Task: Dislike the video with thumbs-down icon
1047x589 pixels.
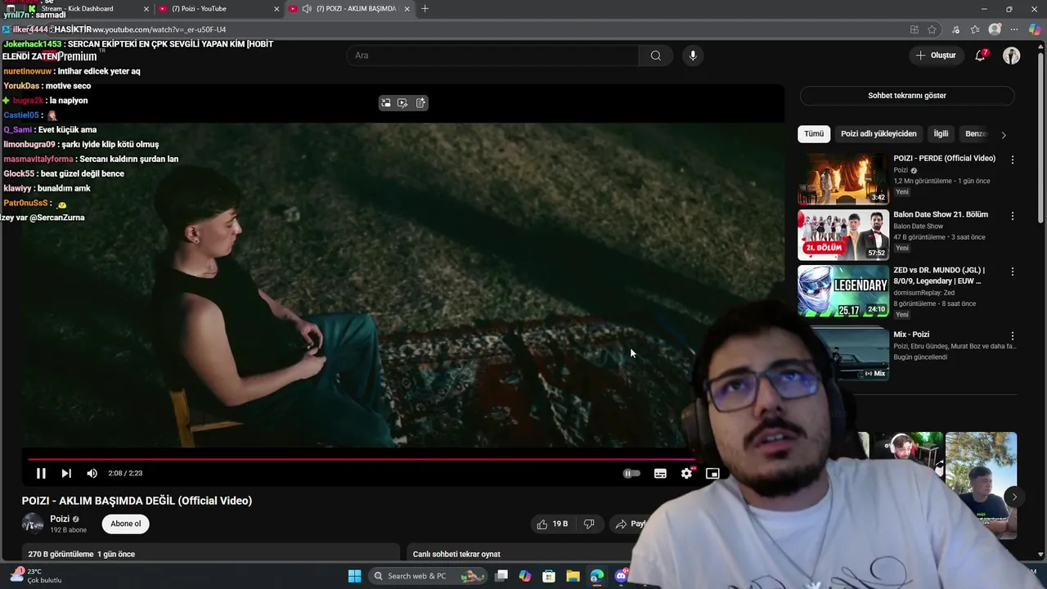Action: pos(589,524)
